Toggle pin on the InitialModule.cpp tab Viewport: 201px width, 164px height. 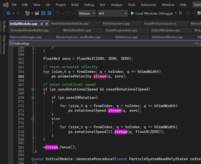click(41, 24)
